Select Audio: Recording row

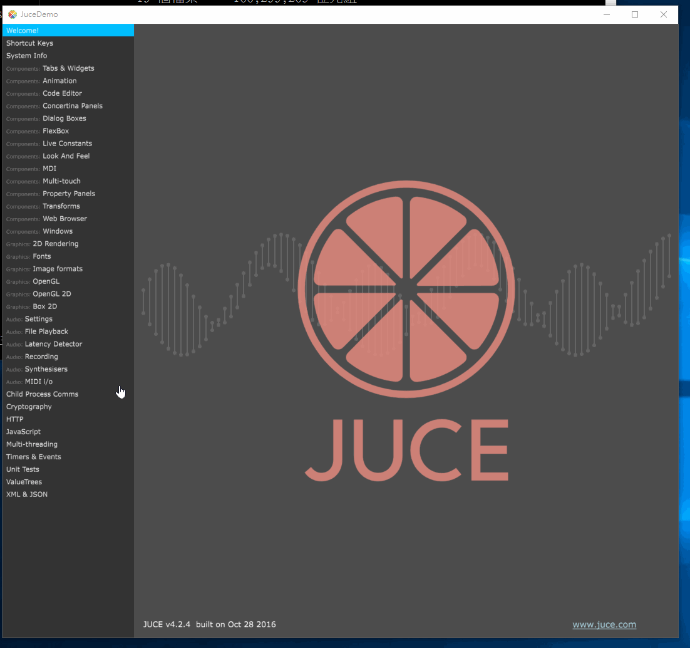[x=68, y=357]
